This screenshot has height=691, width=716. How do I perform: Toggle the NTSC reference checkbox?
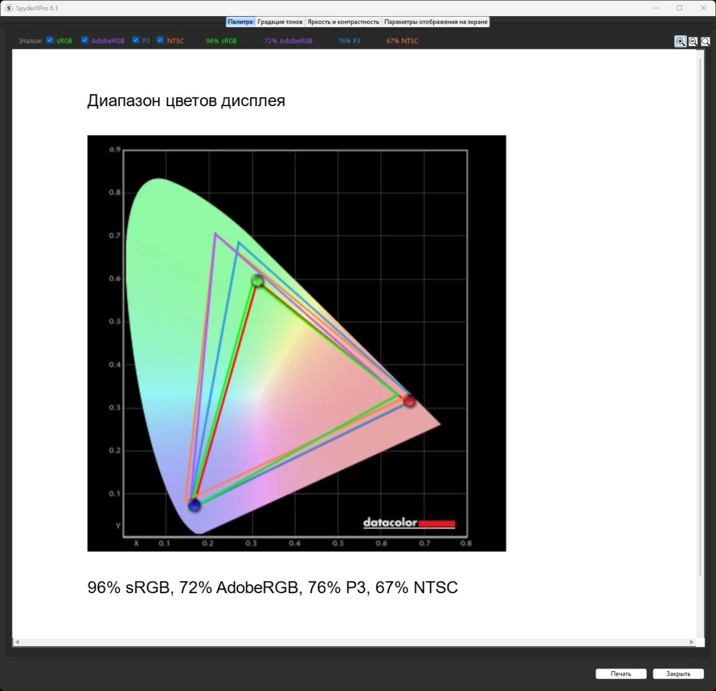click(x=161, y=41)
